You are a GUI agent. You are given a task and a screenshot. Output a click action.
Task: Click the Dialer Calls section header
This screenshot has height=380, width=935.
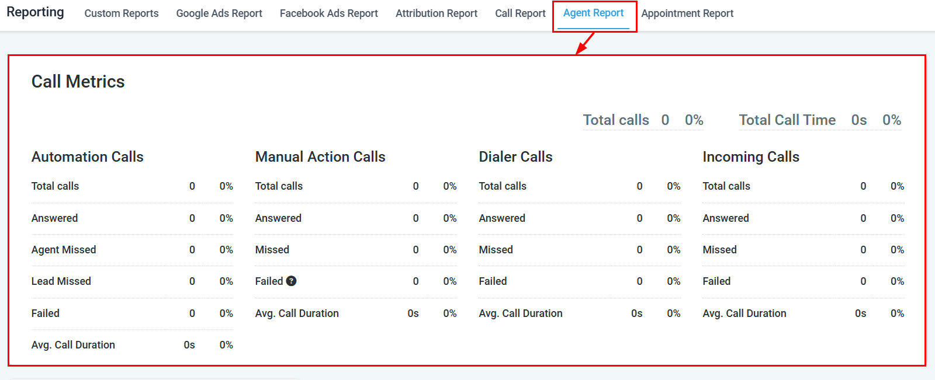pos(515,156)
